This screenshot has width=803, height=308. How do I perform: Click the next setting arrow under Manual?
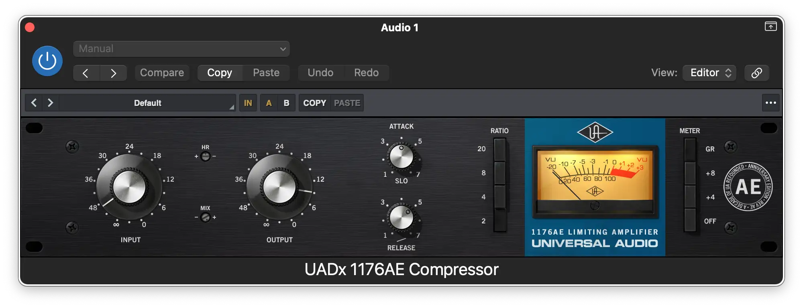113,73
